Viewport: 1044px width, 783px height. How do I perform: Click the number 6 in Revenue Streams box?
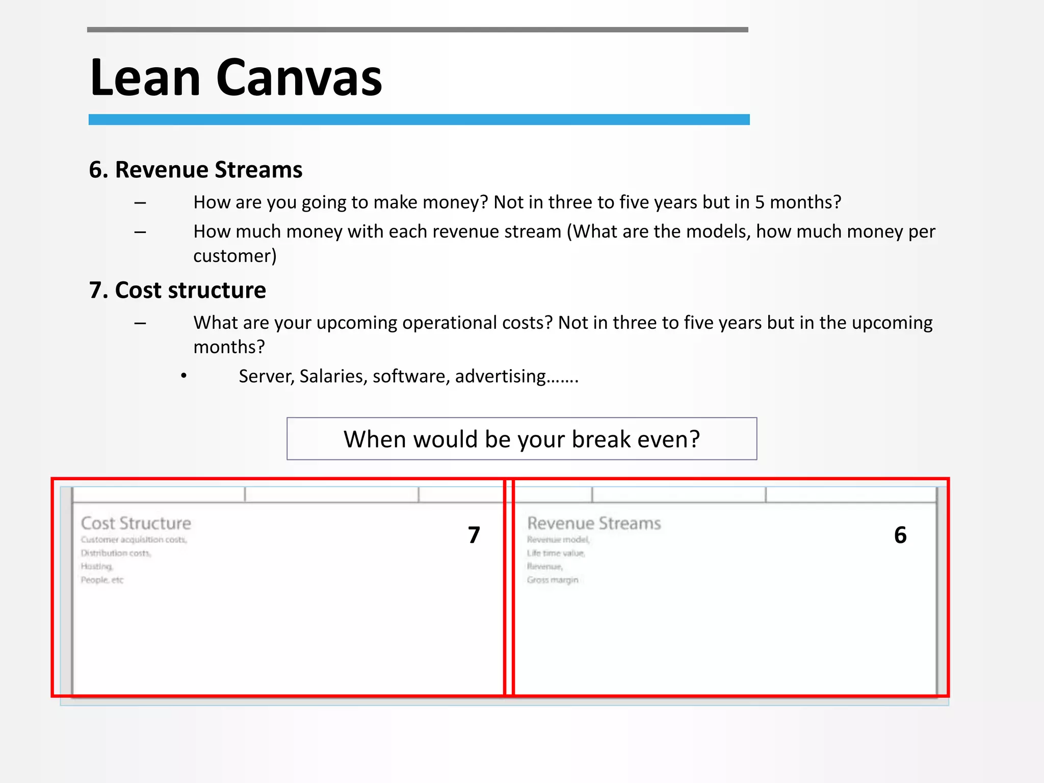click(x=900, y=535)
